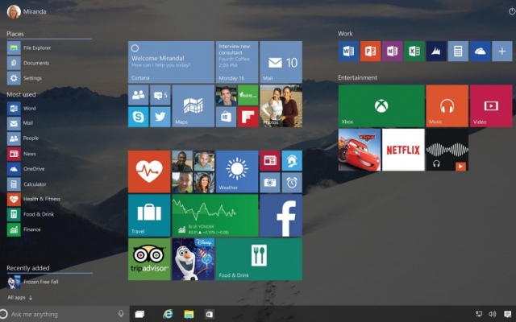Click the power button at top right
The image size is (516, 322).
512,11
